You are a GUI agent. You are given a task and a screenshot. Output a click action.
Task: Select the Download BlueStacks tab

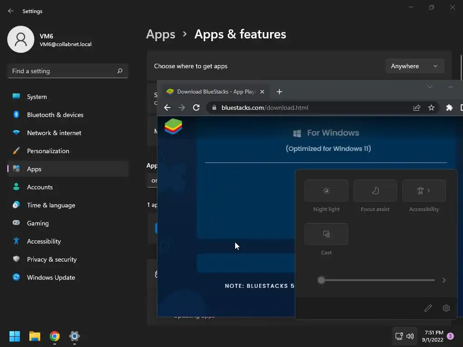tap(215, 92)
